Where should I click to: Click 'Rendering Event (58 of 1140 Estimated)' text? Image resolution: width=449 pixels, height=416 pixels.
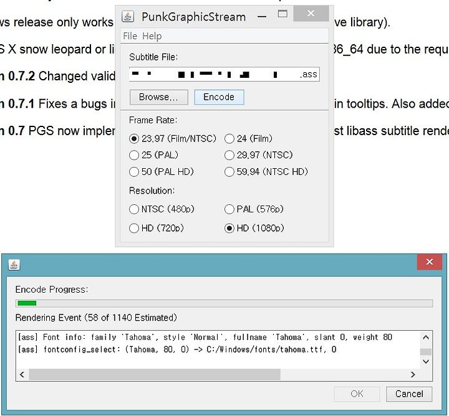click(96, 318)
